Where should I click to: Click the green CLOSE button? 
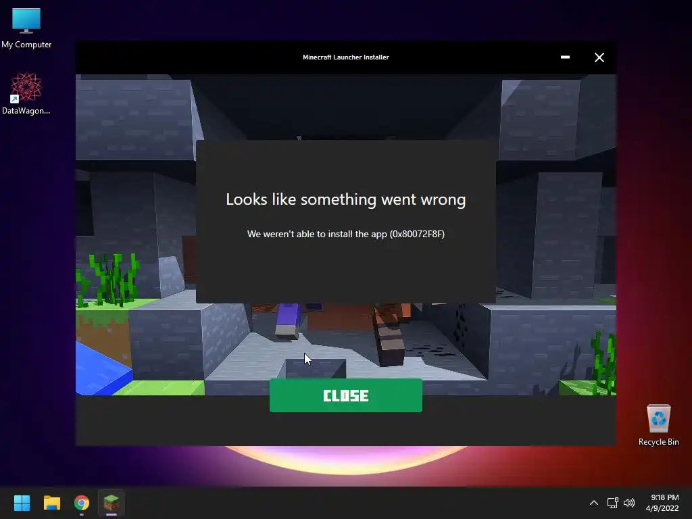[x=345, y=395]
